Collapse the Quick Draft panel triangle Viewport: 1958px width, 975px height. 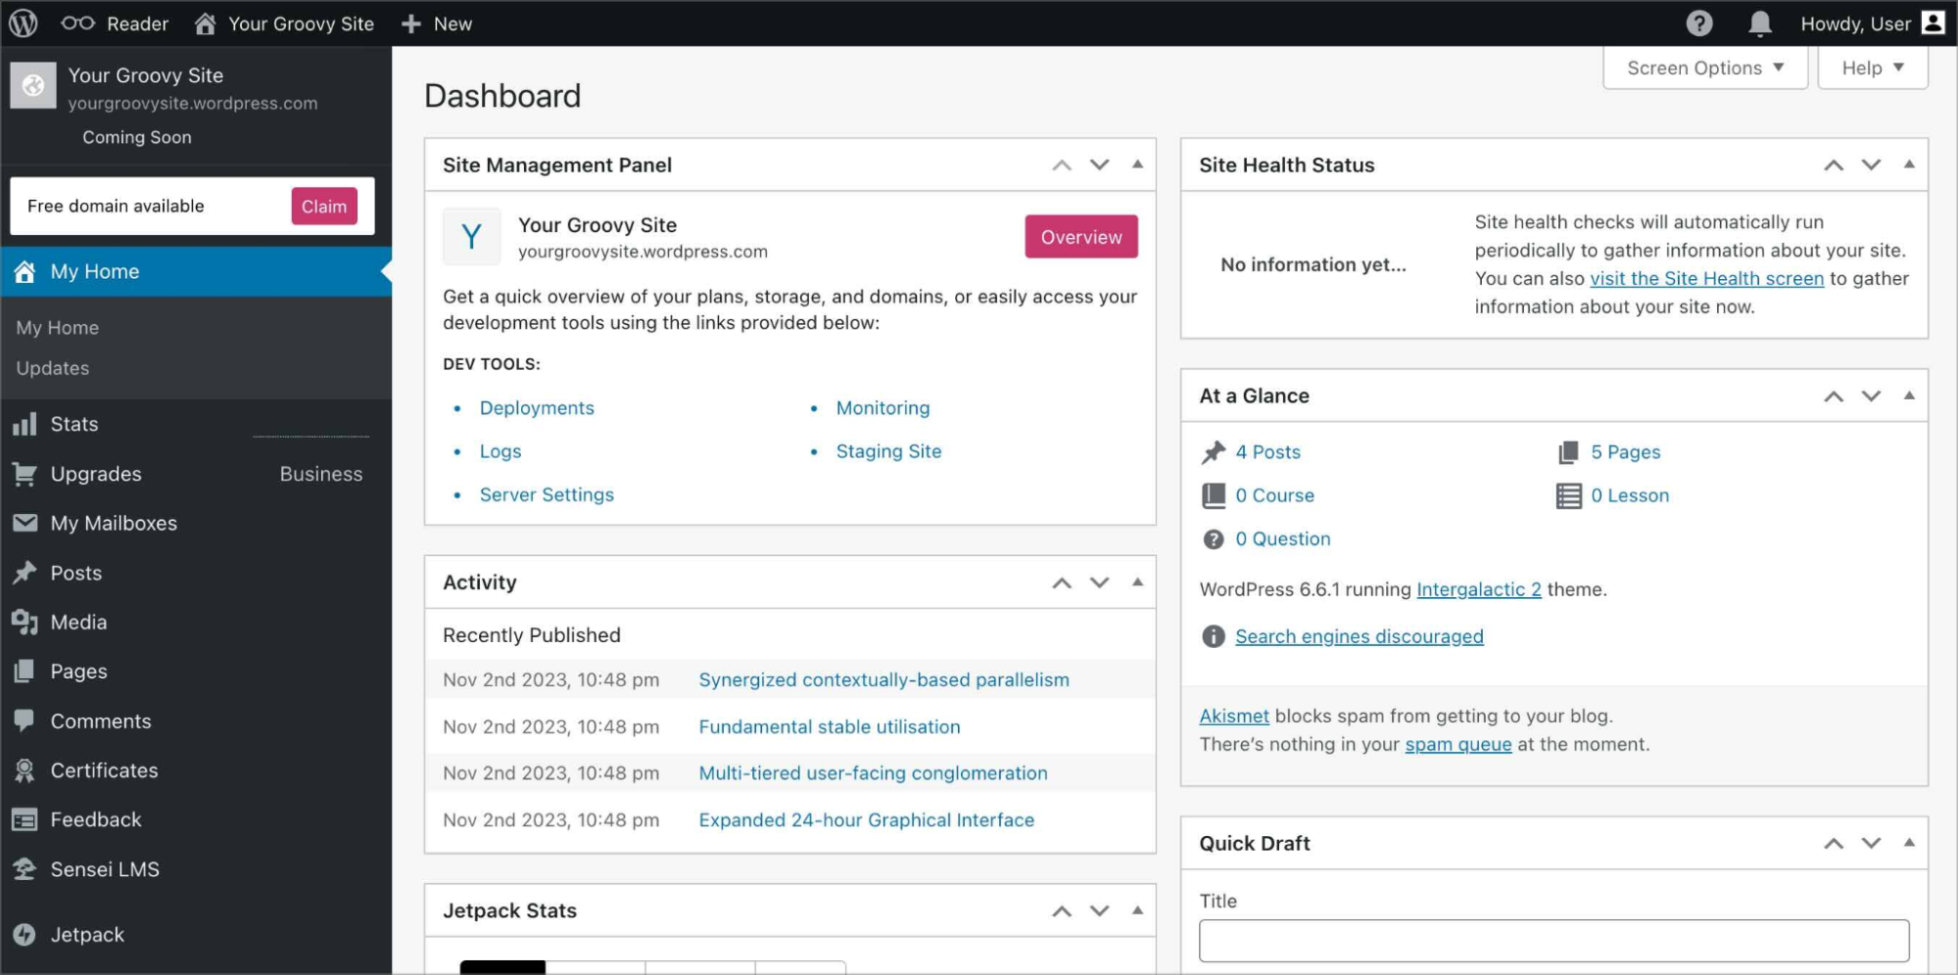pyautogui.click(x=1909, y=843)
